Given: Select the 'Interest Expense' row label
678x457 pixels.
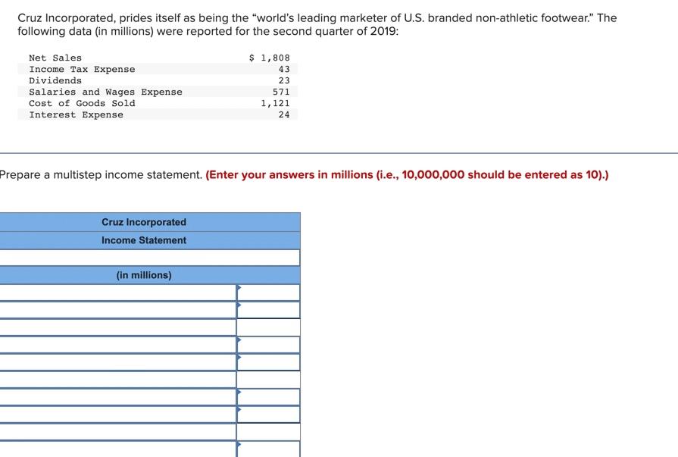Looking at the screenshot, I should [x=76, y=114].
